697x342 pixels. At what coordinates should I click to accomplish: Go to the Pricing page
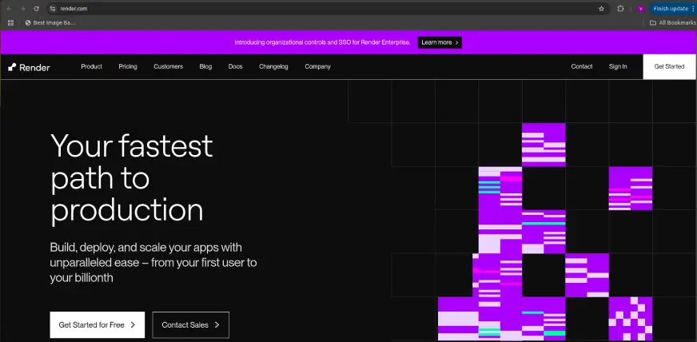pos(128,66)
